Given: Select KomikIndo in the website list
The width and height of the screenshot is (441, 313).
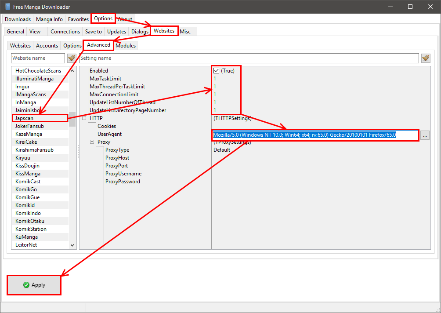Looking at the screenshot, I should [40, 213].
